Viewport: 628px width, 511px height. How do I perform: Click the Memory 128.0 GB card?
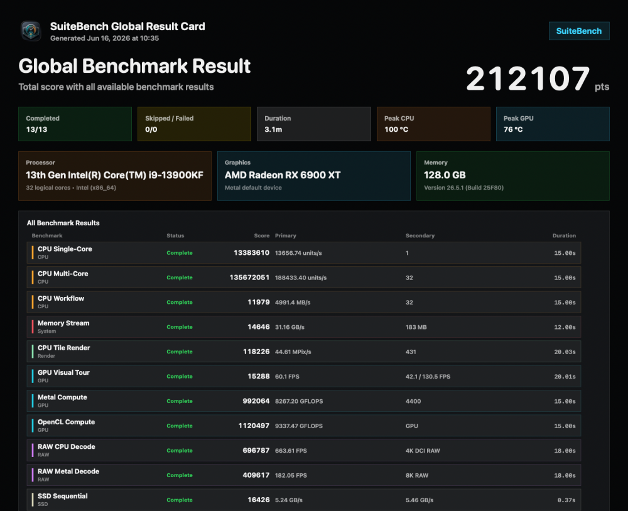point(513,176)
